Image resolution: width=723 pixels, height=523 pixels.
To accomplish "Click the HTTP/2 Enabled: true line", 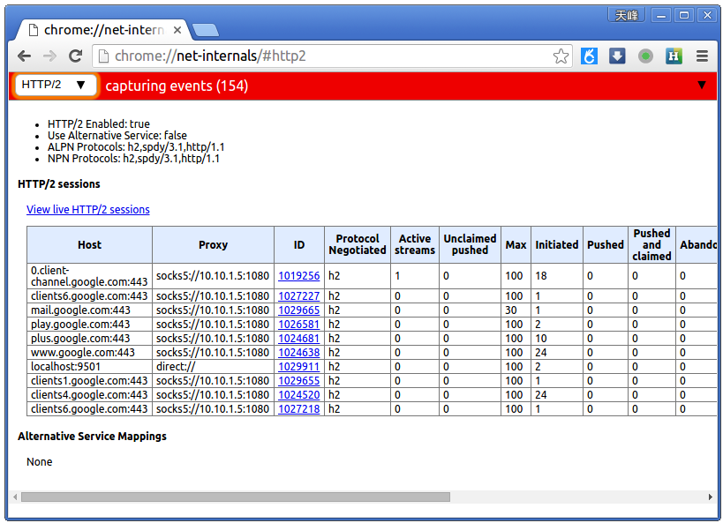I will 99,124.
